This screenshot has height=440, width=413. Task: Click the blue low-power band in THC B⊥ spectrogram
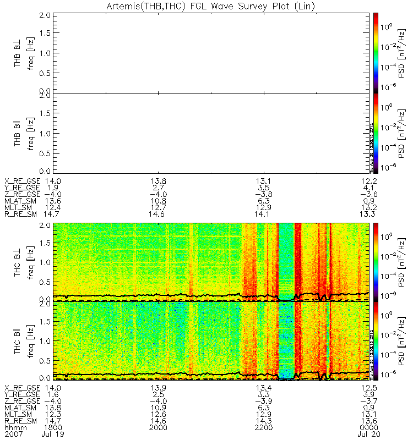[x=286, y=262]
